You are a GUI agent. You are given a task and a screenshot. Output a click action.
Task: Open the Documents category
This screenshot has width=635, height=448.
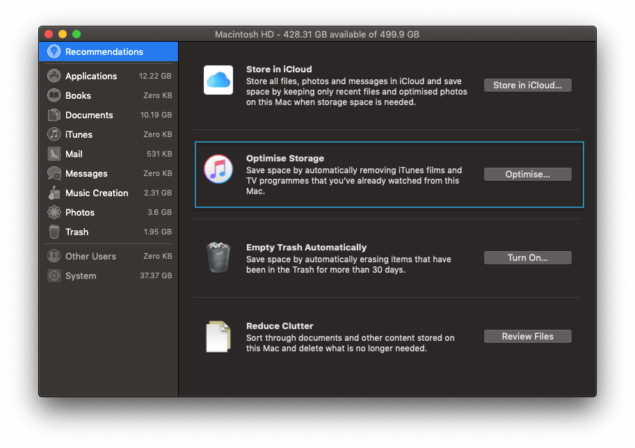pos(108,115)
